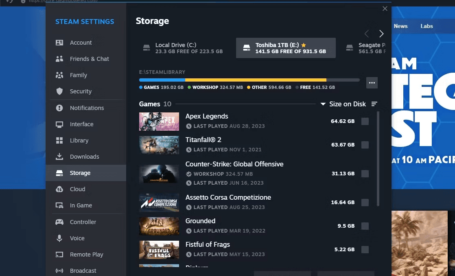Viewport: 455px width, 276px height.
Task: Tick the Titanfall 2 checkbox
Action: coord(365,144)
